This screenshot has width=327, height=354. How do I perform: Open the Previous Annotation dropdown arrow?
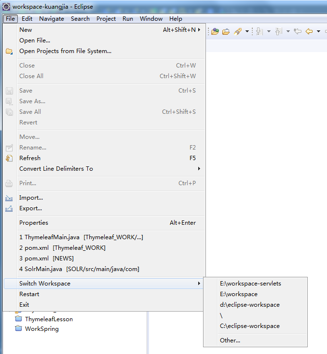tap(288, 31)
